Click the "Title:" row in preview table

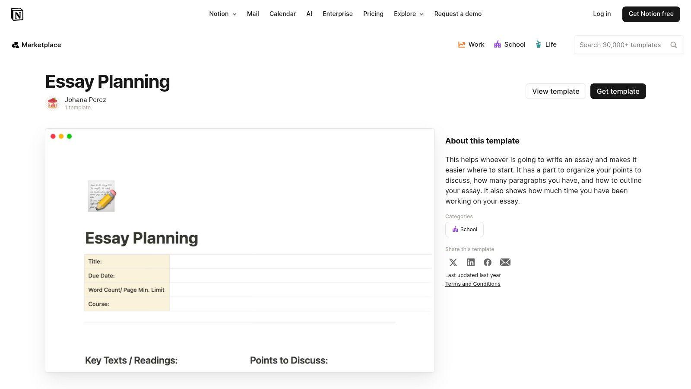click(258, 261)
